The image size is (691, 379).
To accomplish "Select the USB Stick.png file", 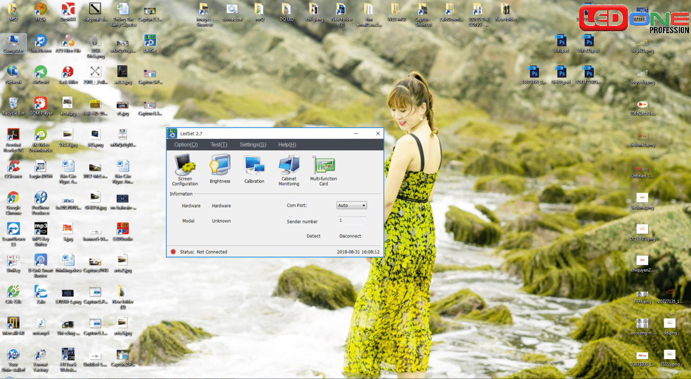I will (x=95, y=46).
